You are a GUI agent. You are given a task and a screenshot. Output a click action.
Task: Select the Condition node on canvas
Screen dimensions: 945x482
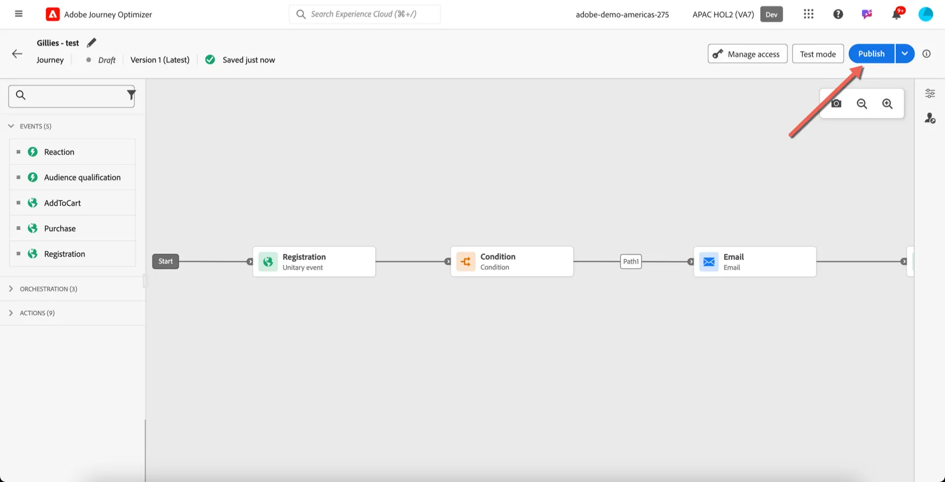[512, 262]
